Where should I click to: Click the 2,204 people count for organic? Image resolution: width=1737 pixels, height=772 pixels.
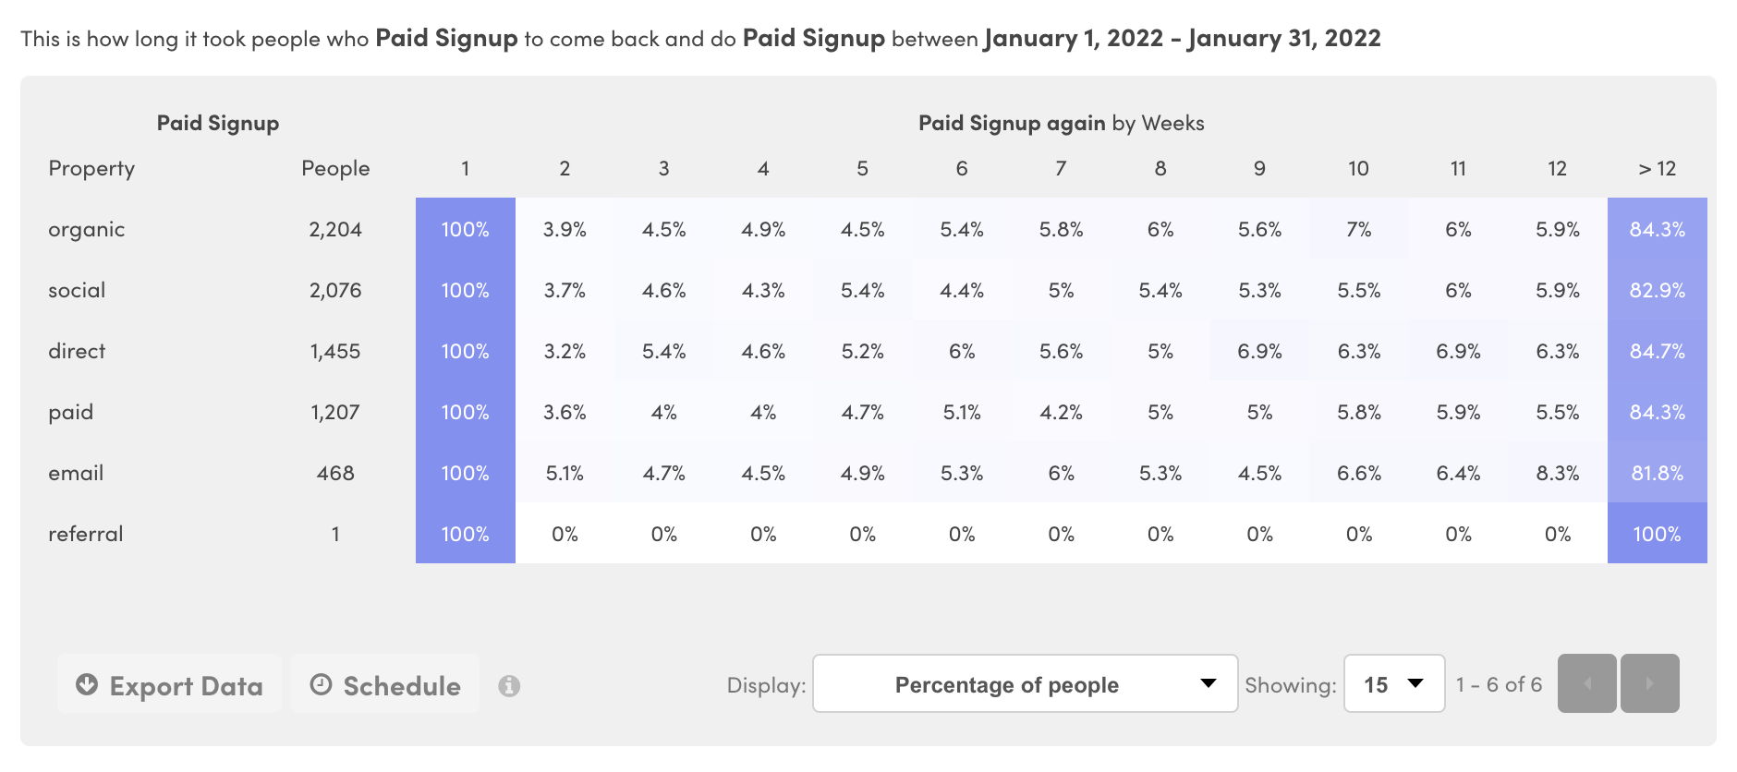pyautogui.click(x=336, y=229)
